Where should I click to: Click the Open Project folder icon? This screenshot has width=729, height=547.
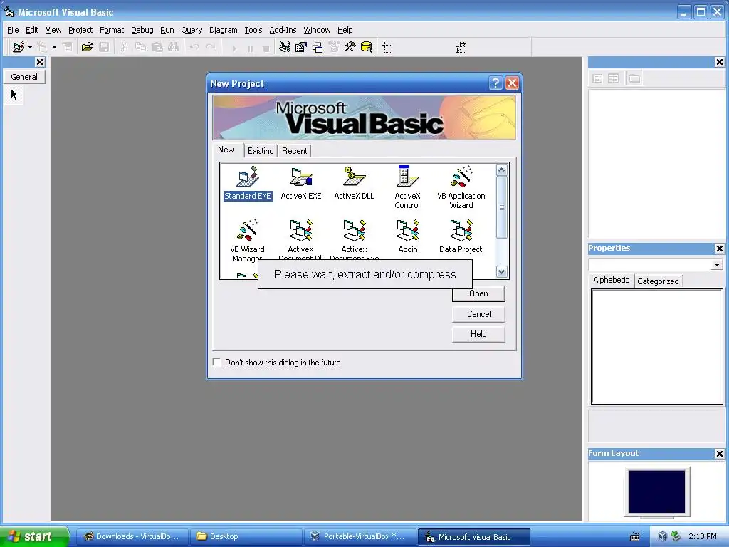[87, 47]
